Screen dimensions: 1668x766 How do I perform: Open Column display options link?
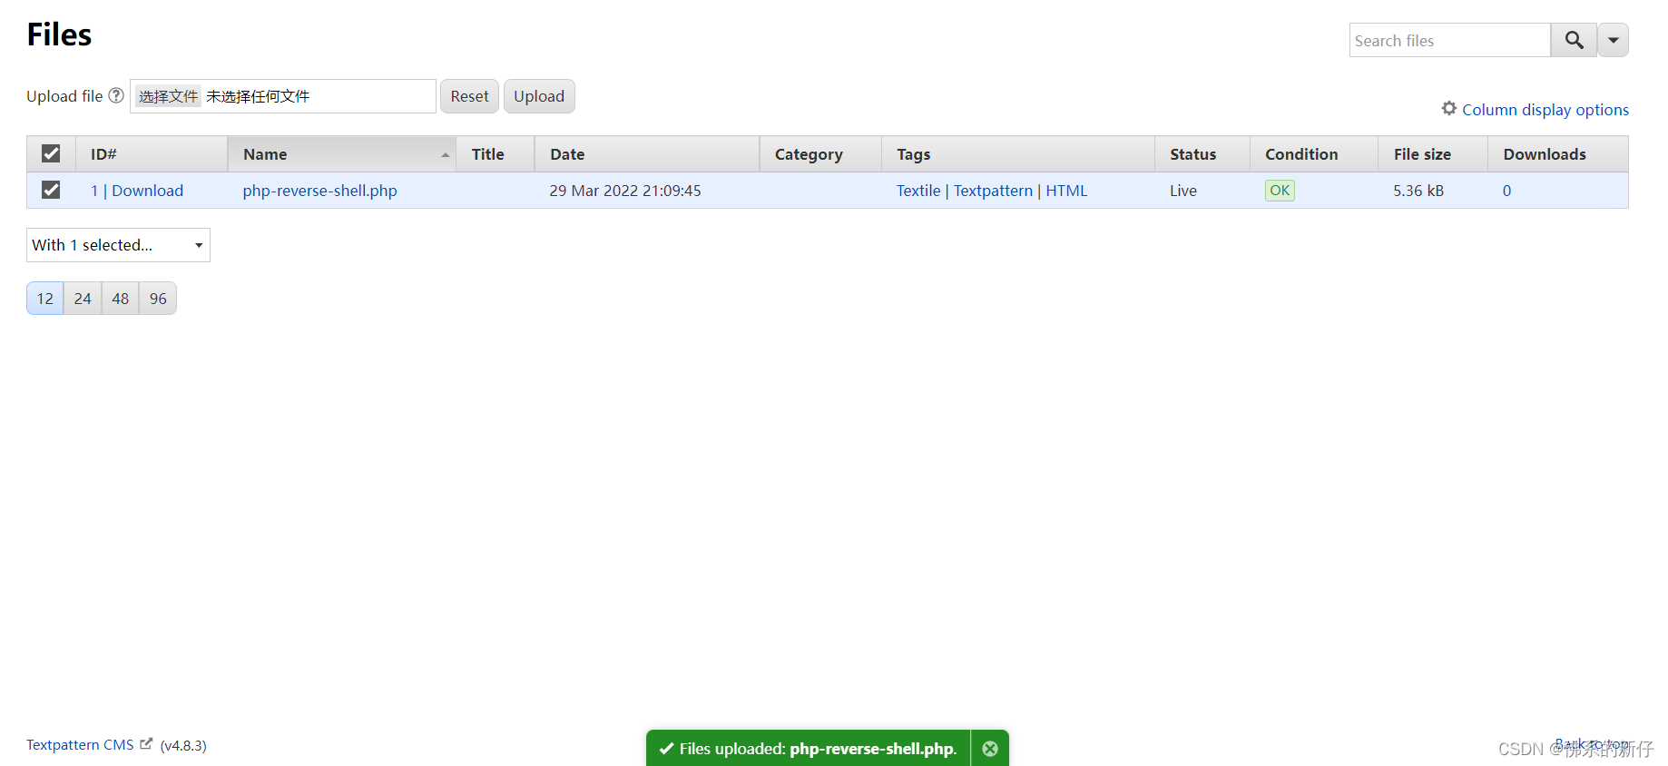[x=1545, y=110]
